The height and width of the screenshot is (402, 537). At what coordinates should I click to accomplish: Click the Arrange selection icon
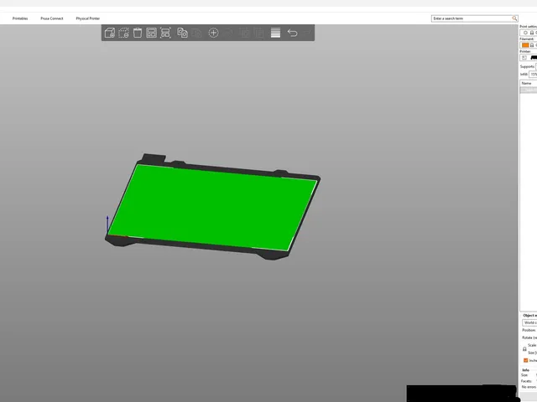tap(165, 33)
